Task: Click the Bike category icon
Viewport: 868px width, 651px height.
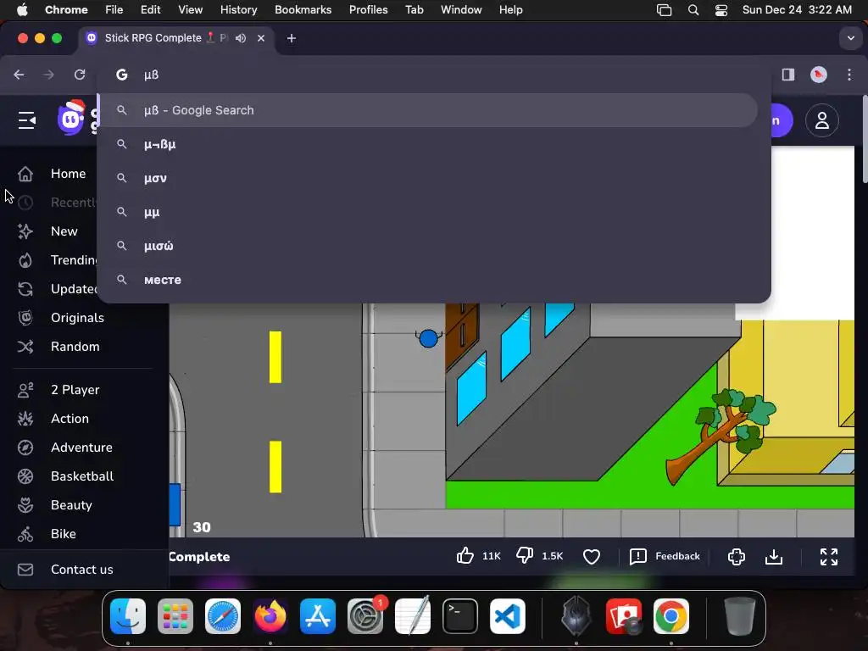Action: (x=25, y=534)
